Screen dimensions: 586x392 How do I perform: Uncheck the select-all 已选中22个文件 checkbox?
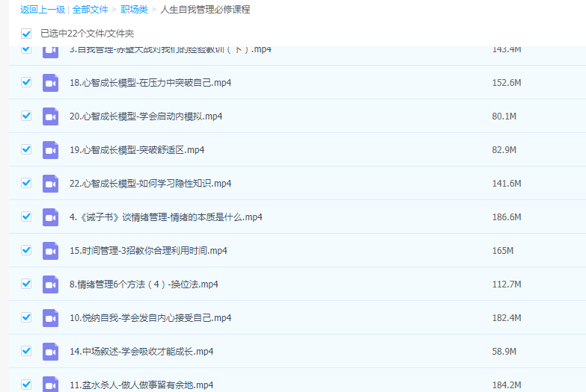pos(26,34)
